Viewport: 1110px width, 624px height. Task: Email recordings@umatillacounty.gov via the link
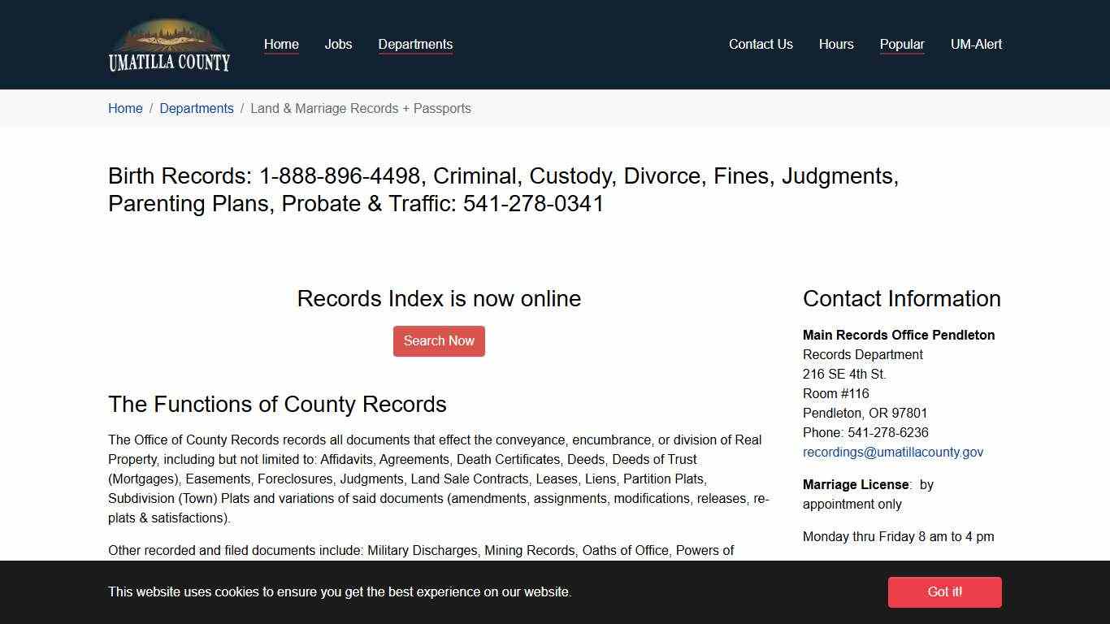tap(892, 452)
